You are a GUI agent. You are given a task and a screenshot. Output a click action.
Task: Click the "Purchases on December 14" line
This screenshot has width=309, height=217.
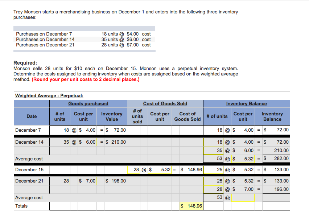(x=45, y=40)
